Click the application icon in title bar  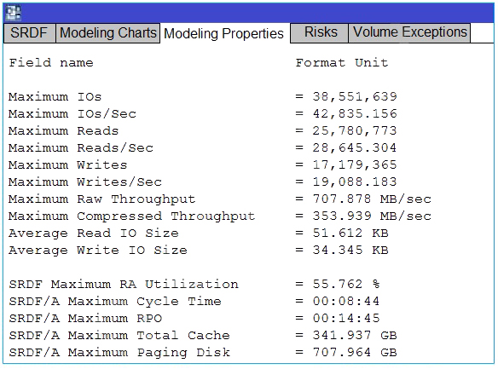[14, 13]
